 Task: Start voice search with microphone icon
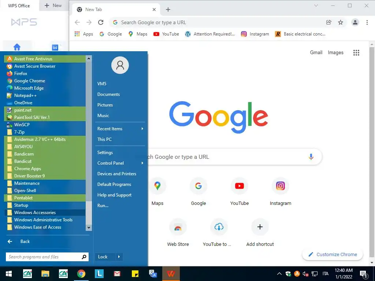click(x=311, y=157)
